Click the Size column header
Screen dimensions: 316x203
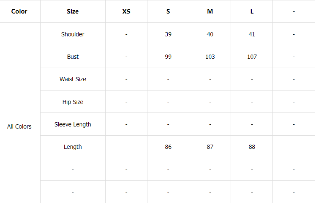pos(73,11)
